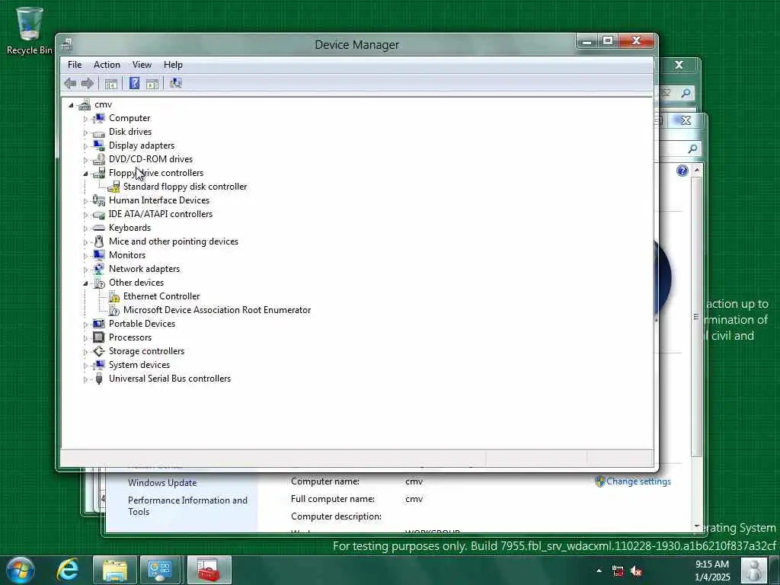Select "Universal Serial Bus controllers" text
Screen dimensions: 780x585
[x=170, y=379]
